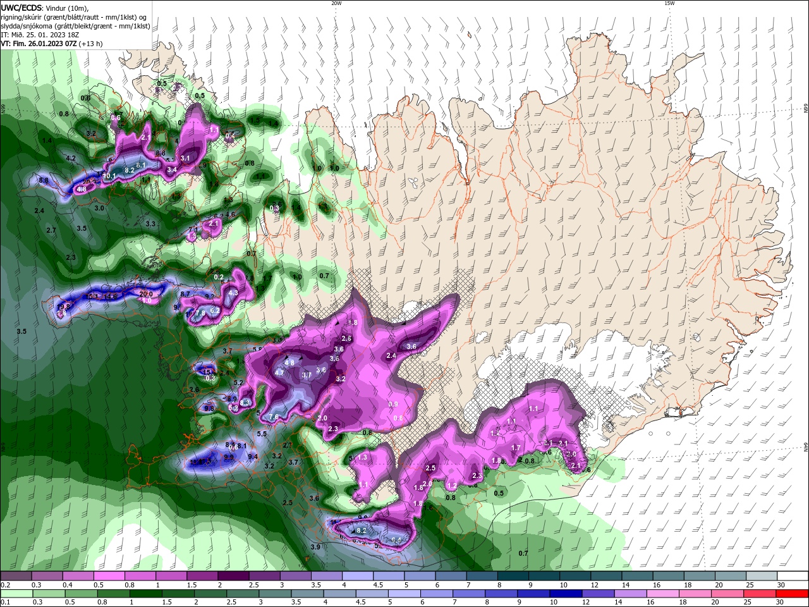Click the pale green 0.1 rain legend swatch
Screen dimensions: 809x607
click(16, 594)
